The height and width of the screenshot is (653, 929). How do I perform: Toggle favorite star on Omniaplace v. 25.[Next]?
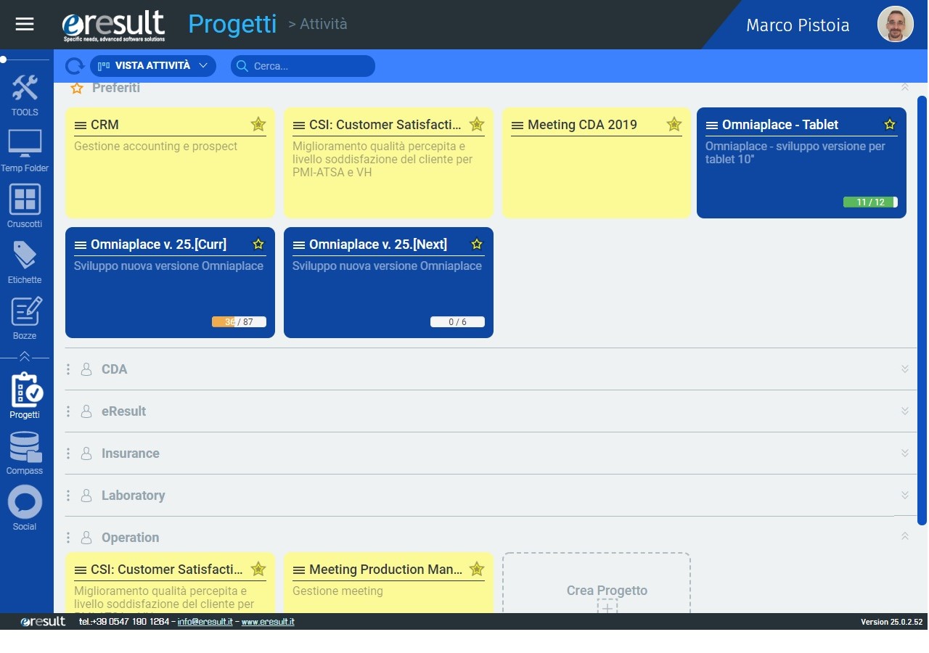click(x=477, y=244)
